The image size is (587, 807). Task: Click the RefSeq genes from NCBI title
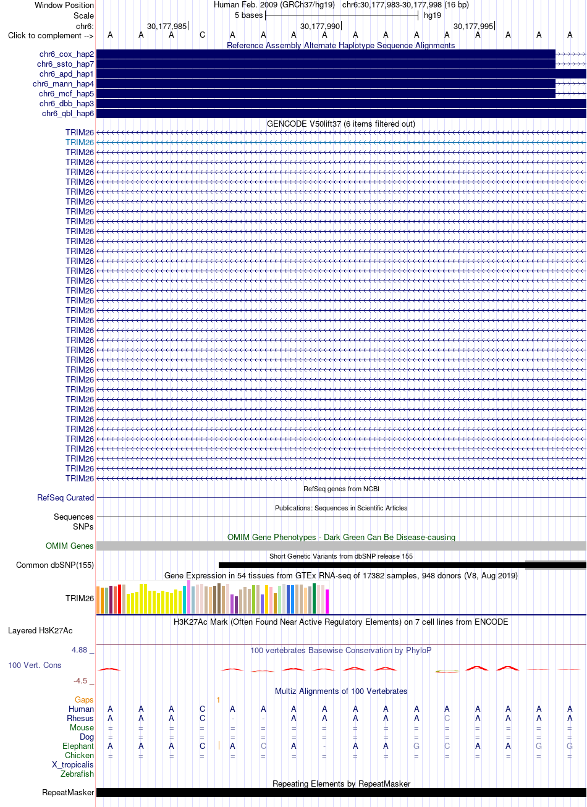[x=341, y=489]
